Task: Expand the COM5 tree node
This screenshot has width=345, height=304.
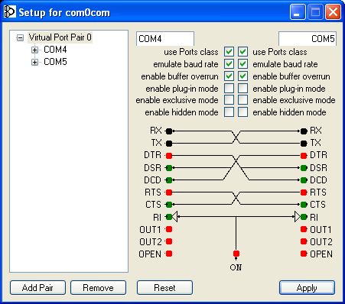Action: pos(34,62)
